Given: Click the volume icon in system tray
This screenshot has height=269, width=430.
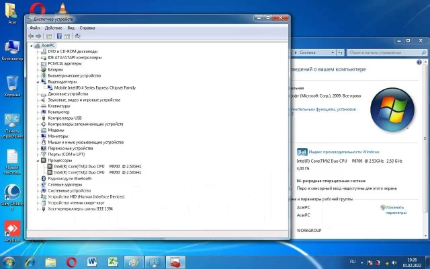Looking at the screenshot, I should (x=394, y=263).
